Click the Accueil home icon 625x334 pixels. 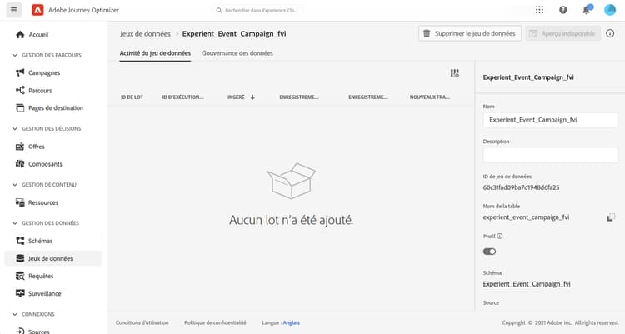tap(20, 35)
